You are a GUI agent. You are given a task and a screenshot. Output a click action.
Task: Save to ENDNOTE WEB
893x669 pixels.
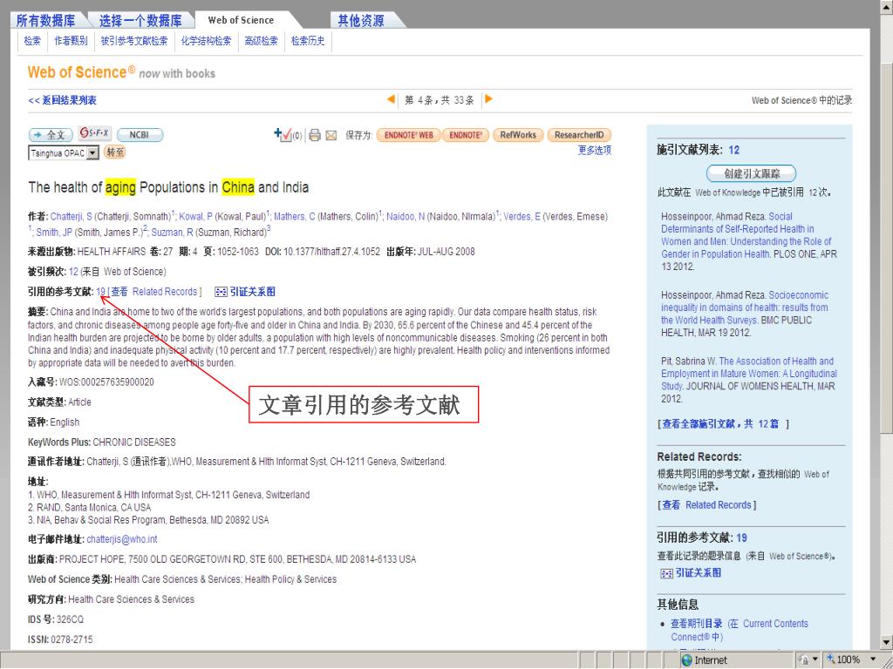408,135
